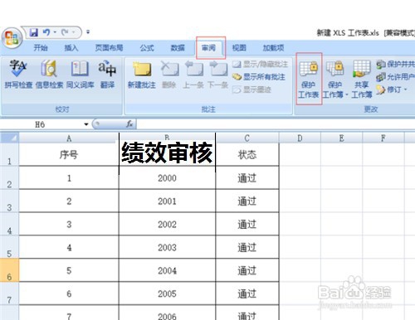Toggle 显示/隐藏批注
This screenshot has height=320, width=415.
point(260,65)
